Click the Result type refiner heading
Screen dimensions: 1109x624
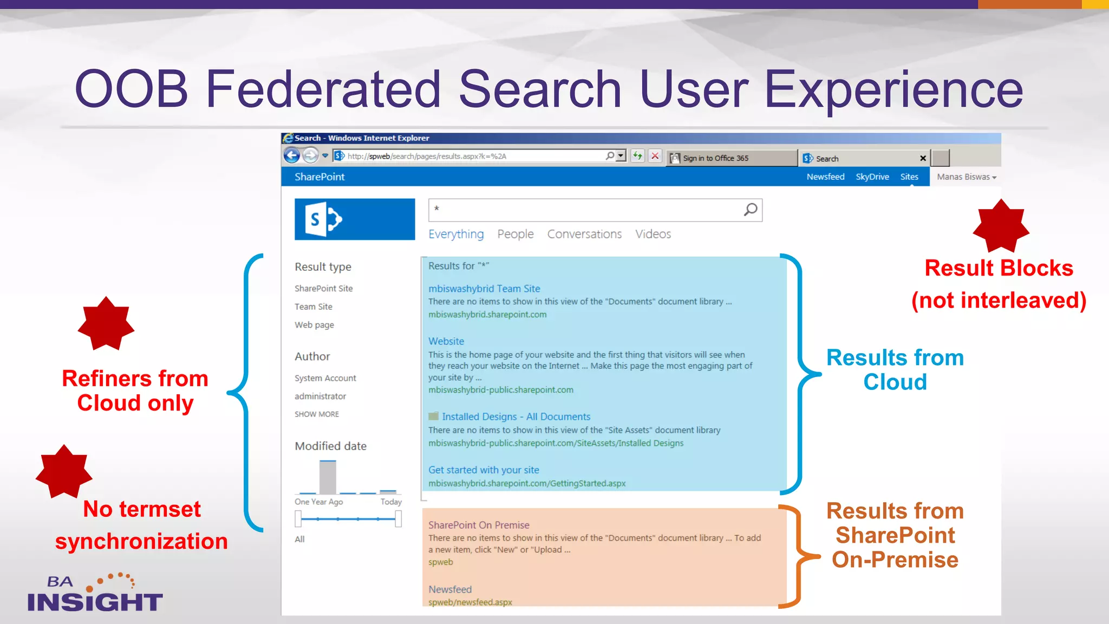tap(323, 266)
